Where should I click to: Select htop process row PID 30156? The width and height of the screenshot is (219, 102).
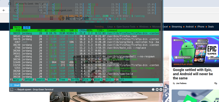(84, 59)
